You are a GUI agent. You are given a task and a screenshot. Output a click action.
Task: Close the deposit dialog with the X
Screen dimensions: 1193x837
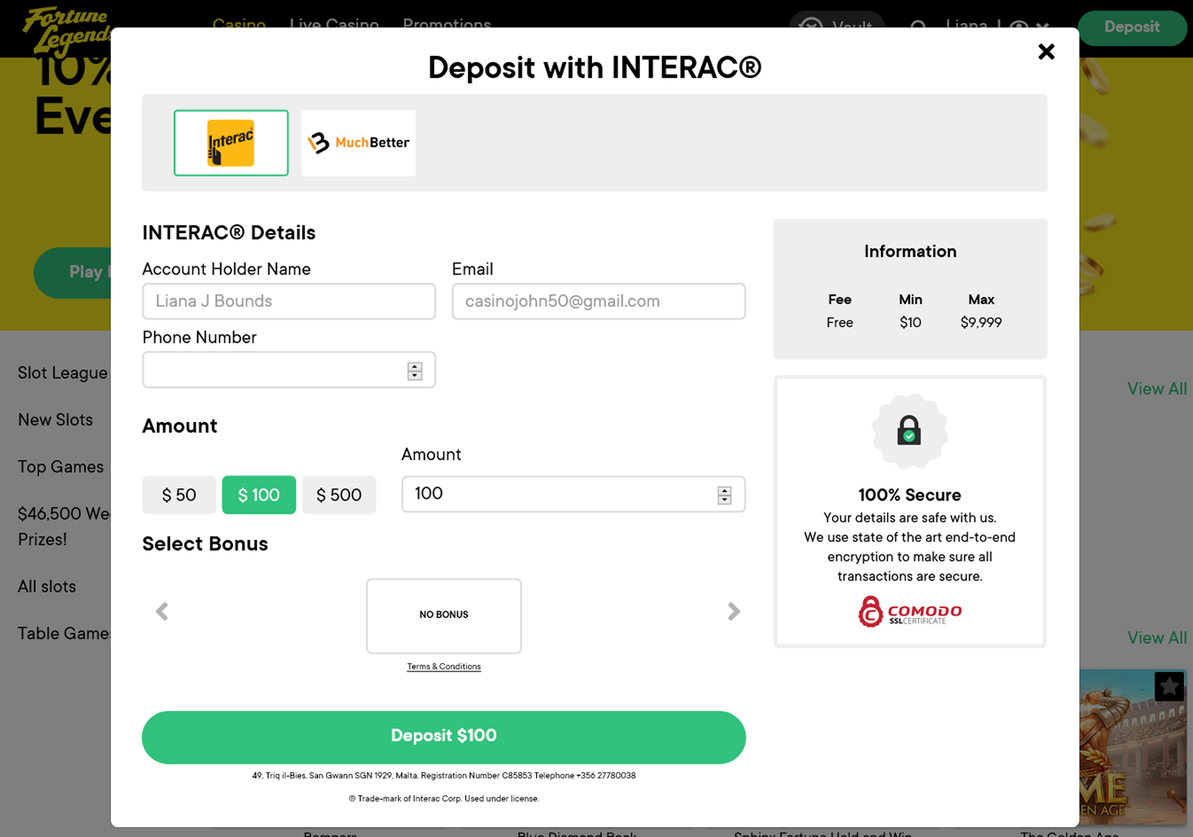tap(1046, 51)
